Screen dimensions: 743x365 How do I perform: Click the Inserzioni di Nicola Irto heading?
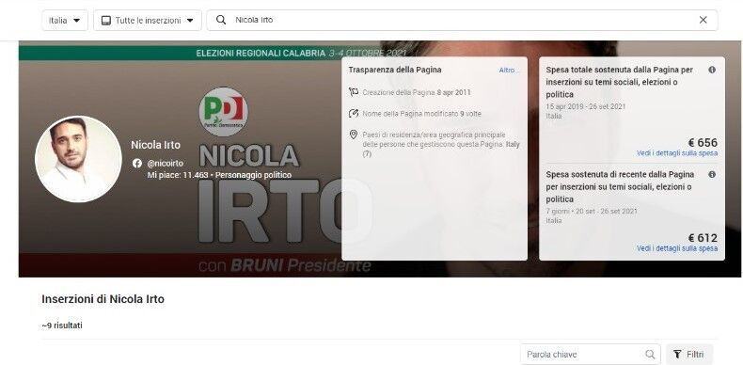103,299
